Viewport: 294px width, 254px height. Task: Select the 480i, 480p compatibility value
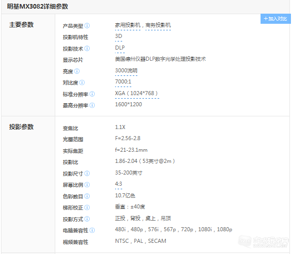[174, 230]
